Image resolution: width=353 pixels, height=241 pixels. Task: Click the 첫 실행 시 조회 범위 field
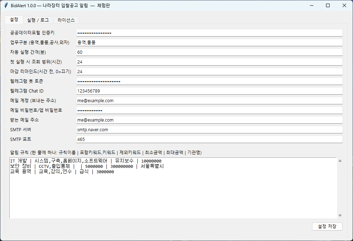209,62
